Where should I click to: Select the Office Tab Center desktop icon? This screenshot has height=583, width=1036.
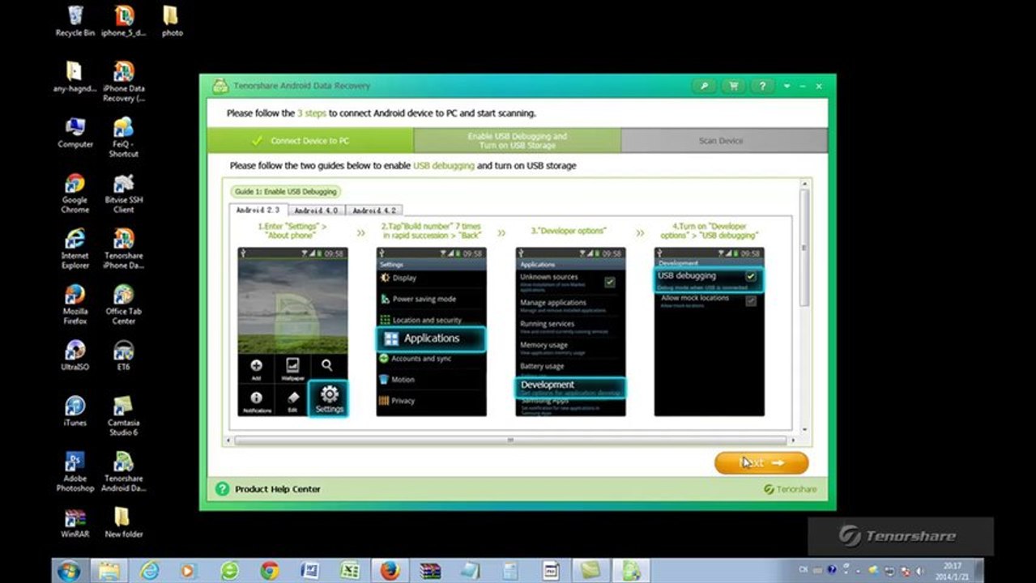click(x=124, y=304)
